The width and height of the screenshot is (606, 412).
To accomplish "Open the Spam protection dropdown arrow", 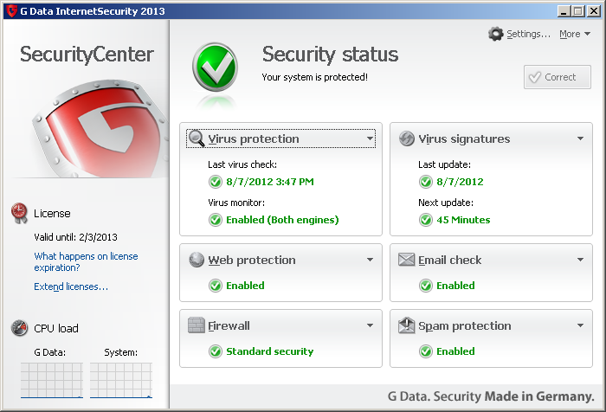I will tap(581, 326).
